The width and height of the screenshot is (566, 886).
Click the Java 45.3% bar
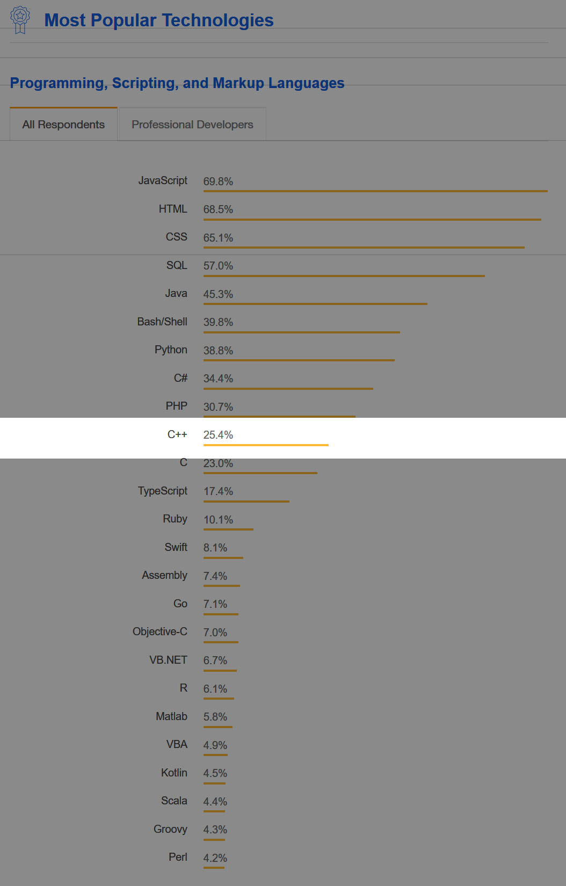315,304
